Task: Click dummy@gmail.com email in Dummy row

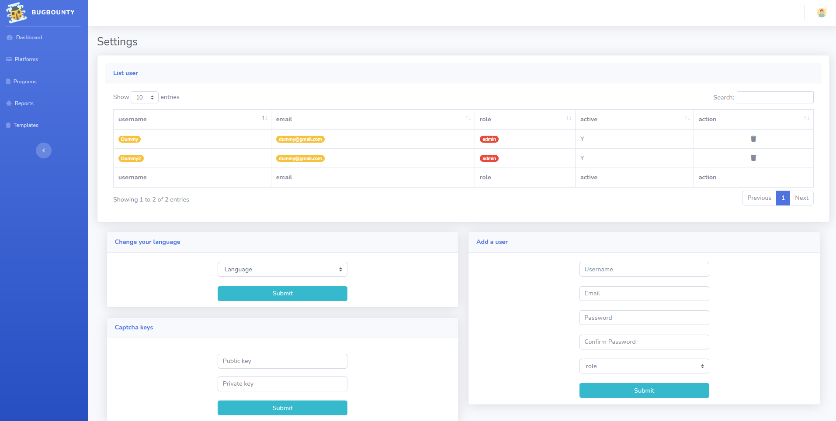Action: tap(300, 139)
